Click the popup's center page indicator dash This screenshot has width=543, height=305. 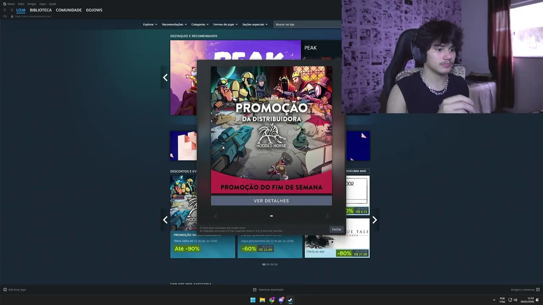point(271,216)
